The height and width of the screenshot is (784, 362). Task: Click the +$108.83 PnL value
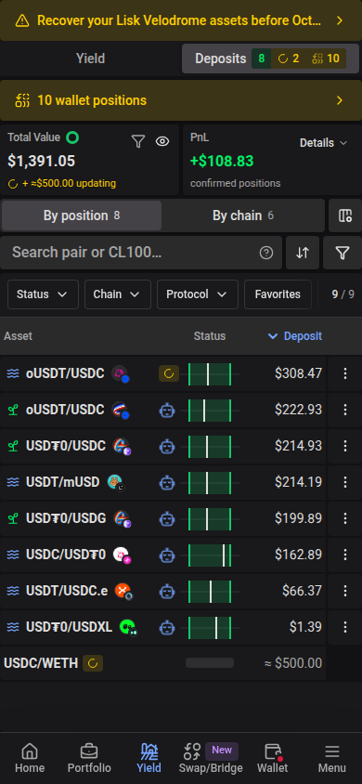pos(222,161)
